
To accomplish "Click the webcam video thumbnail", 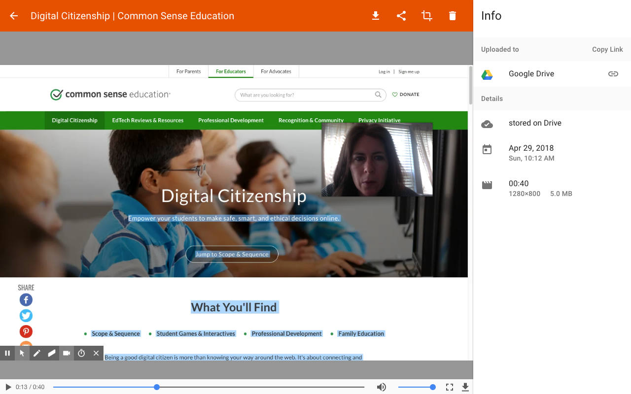I will pos(377,160).
